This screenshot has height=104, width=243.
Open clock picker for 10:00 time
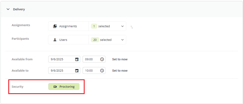click(x=102, y=71)
